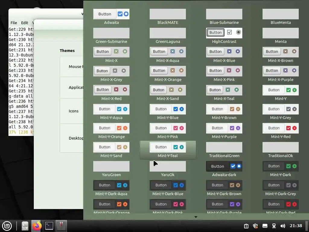Viewport: 309px width, 232px height.
Task: Pick the Mint-Y-Dark theme
Action: pyautogui.click(x=281, y=169)
